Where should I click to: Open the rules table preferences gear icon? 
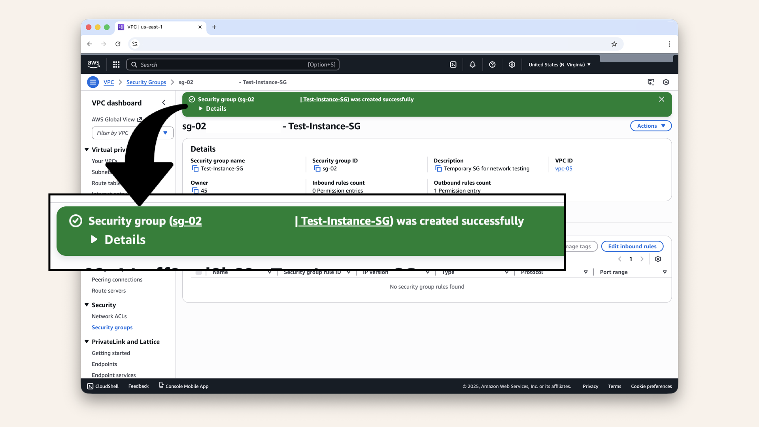tap(658, 259)
